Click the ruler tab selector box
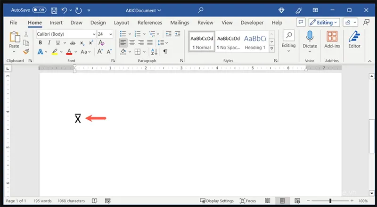377x207 pixels. [x=8, y=68]
